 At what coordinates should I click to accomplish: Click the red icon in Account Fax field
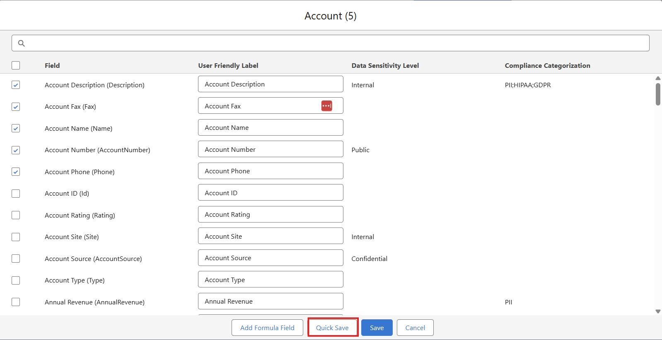[x=326, y=106]
